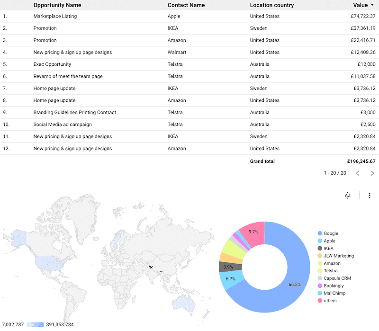The image size is (379, 331).
Task: Click the £11,037.58 value
Action: [x=363, y=76]
